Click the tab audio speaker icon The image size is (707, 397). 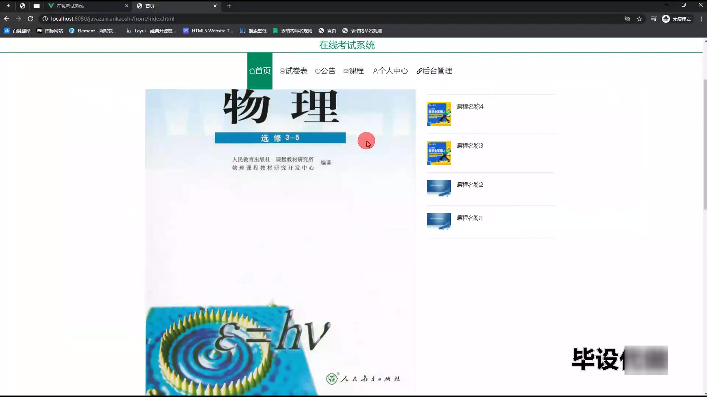(x=8, y=6)
